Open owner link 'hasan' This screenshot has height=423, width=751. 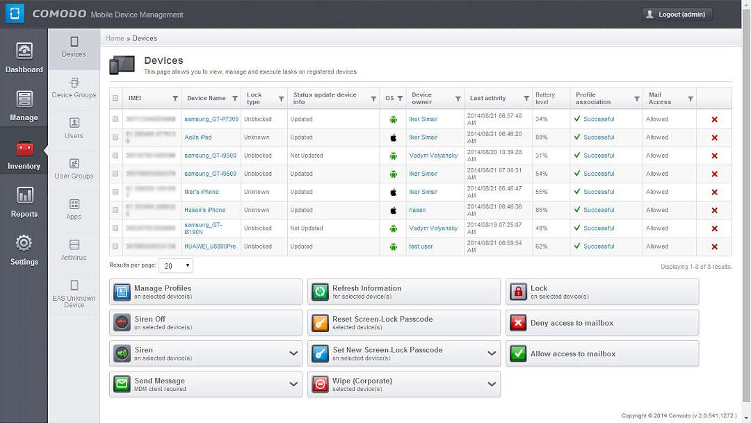(x=417, y=210)
